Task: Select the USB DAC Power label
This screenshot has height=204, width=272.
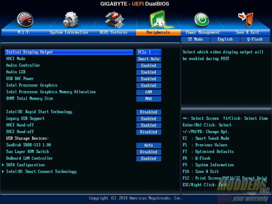Action: click(x=20, y=78)
